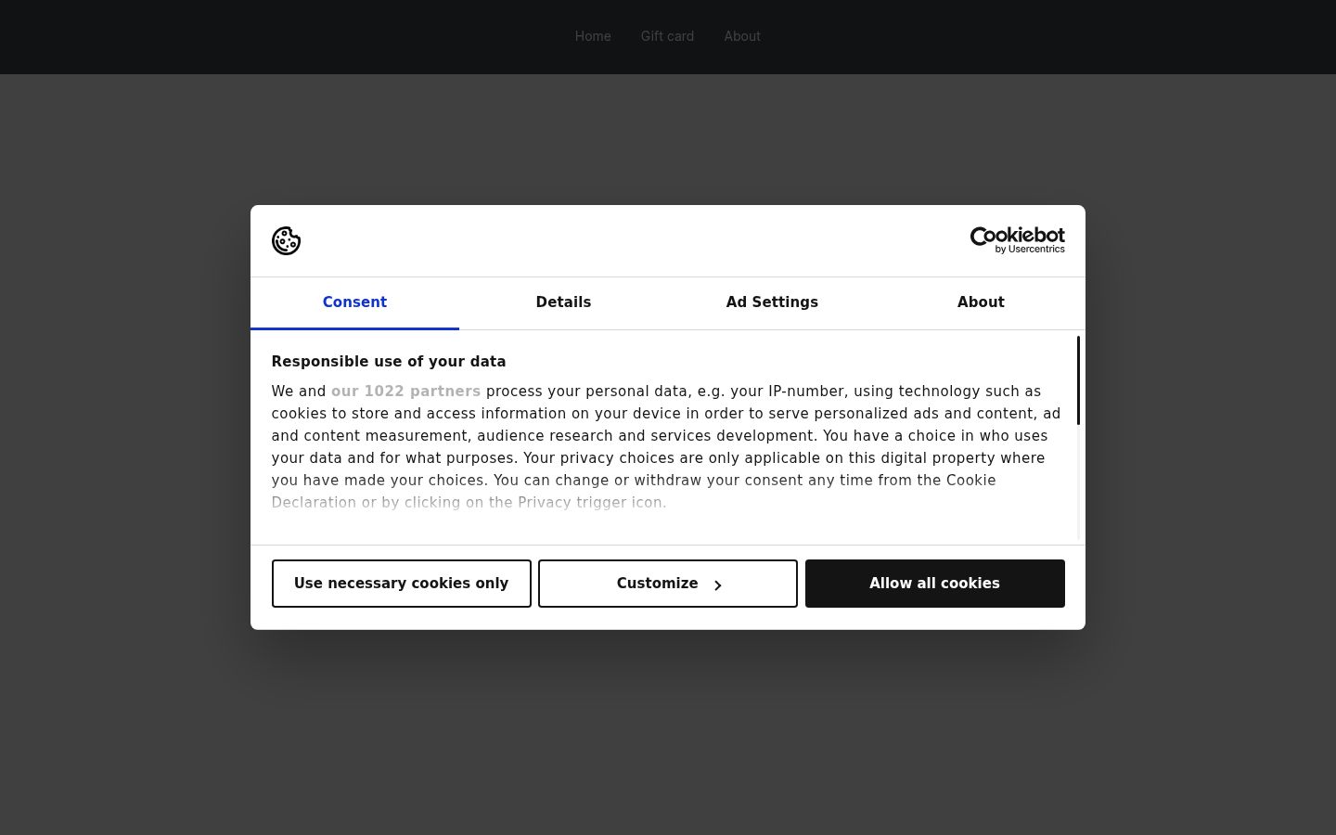Click the dimmed page area below the dialog
Viewport: 1336px width, 835px height.
tap(668, 733)
